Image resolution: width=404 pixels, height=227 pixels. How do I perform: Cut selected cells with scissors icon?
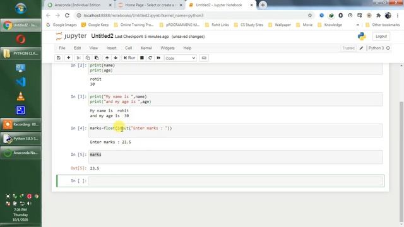click(x=79, y=58)
